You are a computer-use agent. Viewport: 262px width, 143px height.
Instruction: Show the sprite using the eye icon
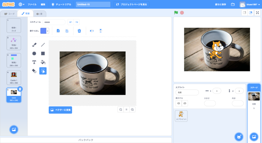click(x=179, y=103)
